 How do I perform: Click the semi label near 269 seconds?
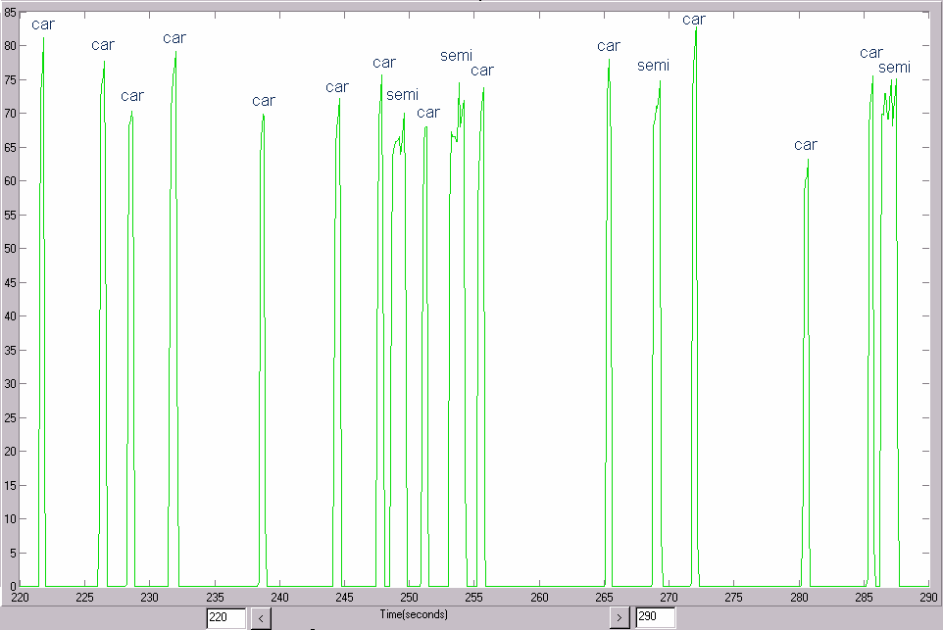pos(653,65)
